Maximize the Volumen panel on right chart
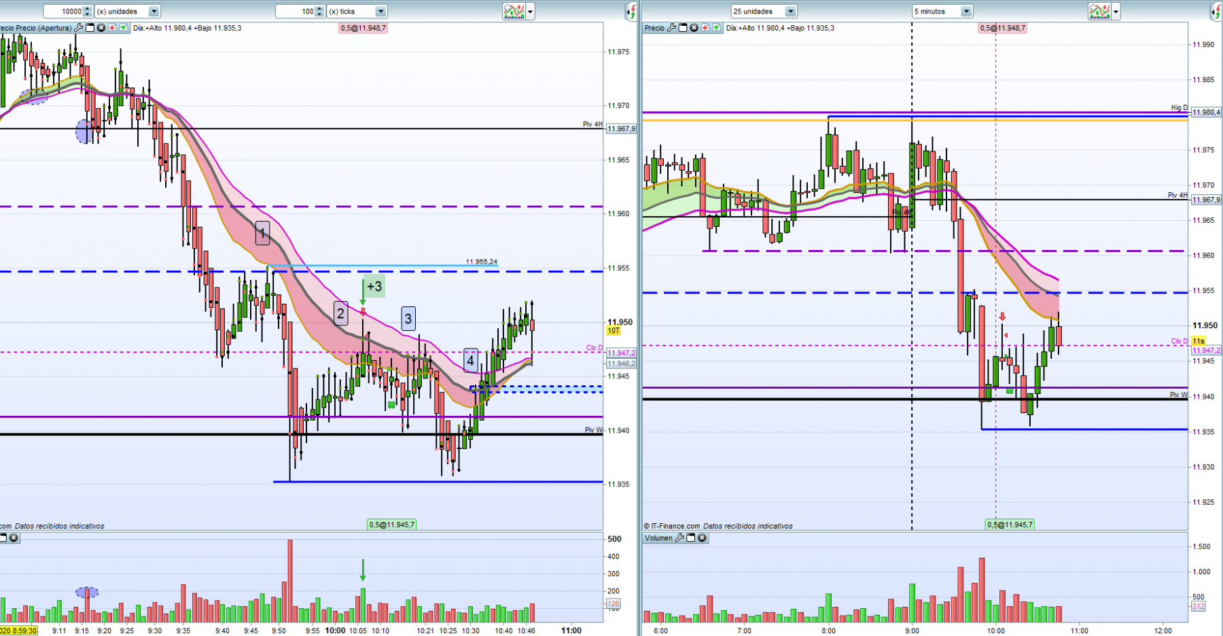The height and width of the screenshot is (636, 1223). click(691, 537)
